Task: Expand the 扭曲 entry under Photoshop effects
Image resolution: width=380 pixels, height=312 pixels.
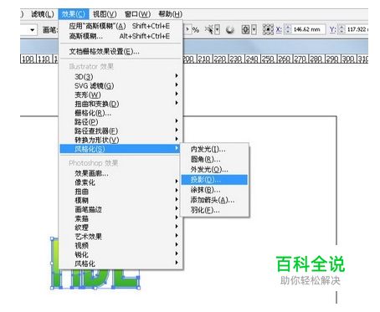Action: point(121,192)
